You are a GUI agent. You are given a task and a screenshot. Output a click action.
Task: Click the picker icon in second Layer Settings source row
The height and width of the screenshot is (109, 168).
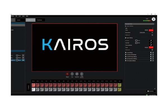[x=151, y=43]
